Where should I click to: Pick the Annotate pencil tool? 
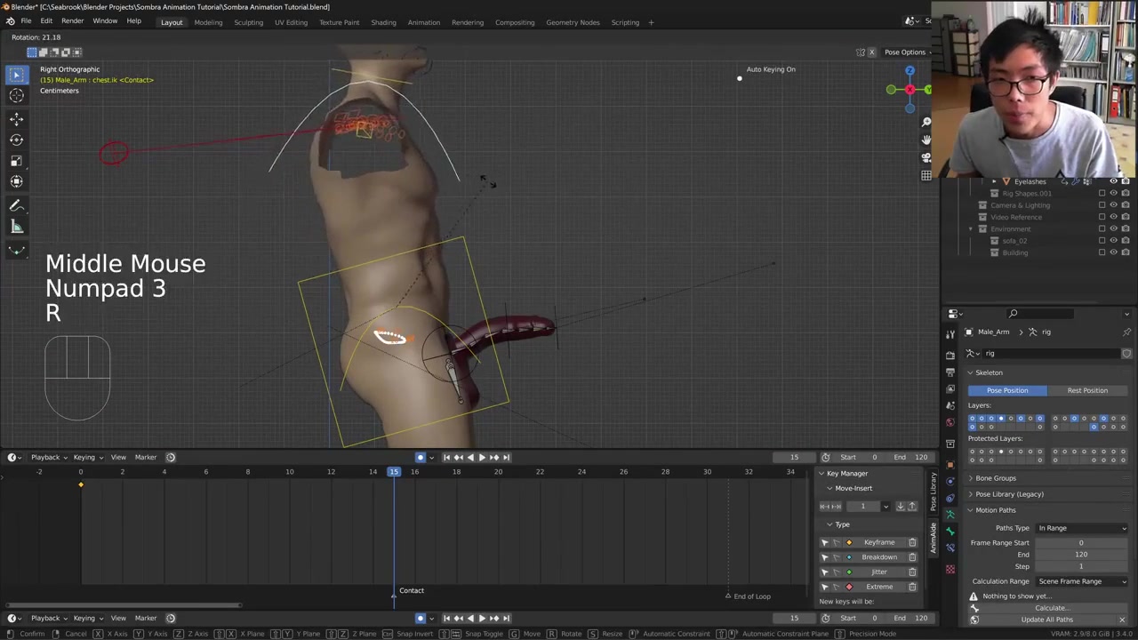pos(16,205)
